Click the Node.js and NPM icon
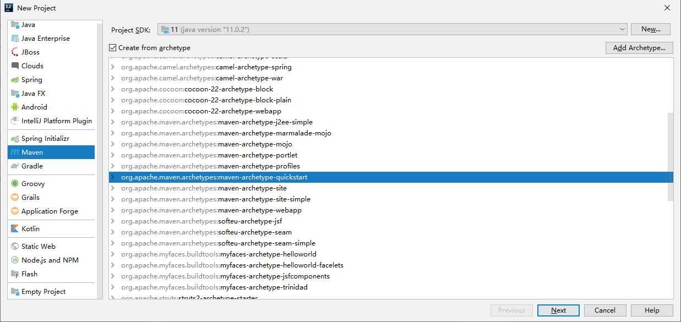Screen dimensions: 681x322 15,260
